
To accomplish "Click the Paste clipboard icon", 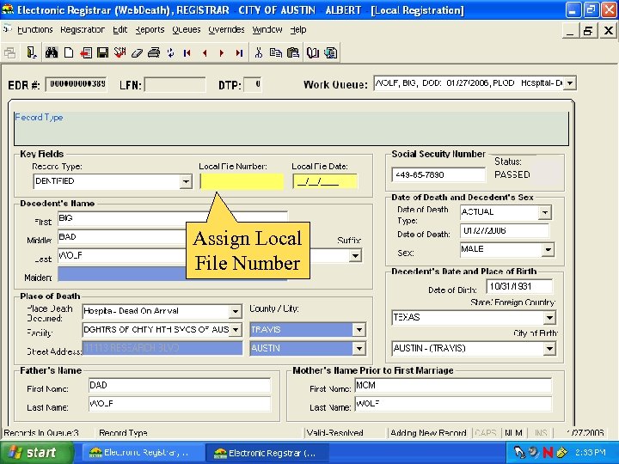I will coord(293,52).
